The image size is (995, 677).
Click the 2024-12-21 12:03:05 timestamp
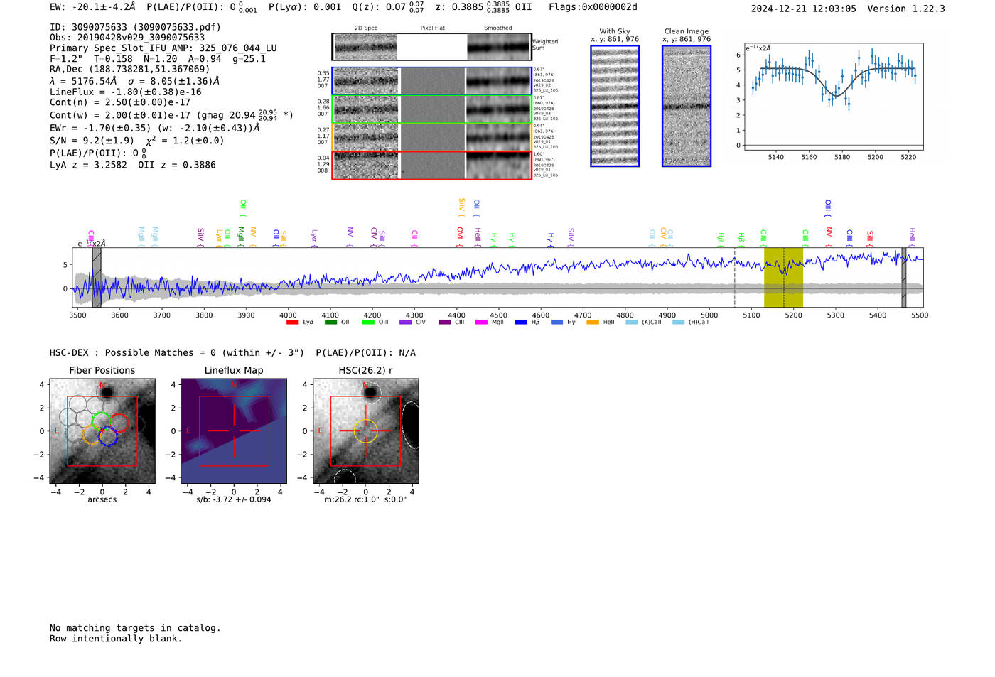pos(803,9)
